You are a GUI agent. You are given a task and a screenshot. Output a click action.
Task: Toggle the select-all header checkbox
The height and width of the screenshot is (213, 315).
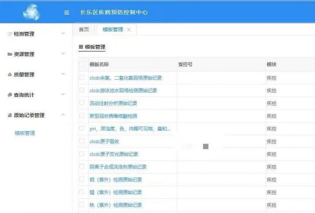pyautogui.click(x=82, y=64)
